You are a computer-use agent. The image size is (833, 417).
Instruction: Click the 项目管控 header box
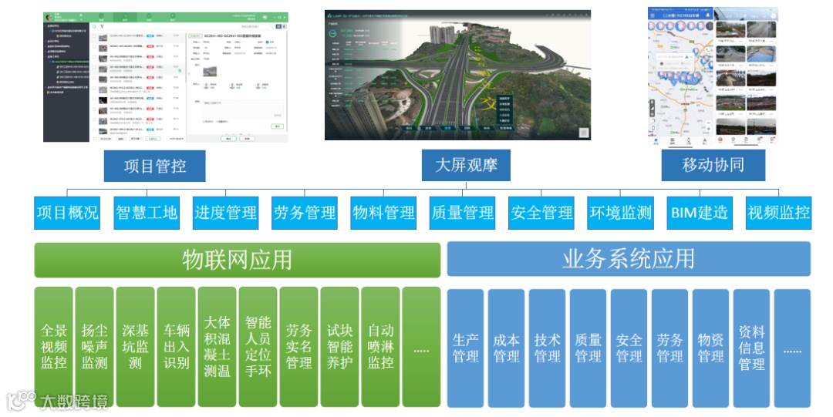click(154, 166)
